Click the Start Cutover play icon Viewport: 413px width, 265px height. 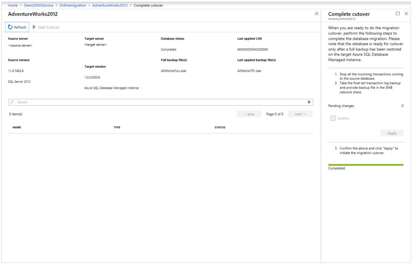point(34,27)
